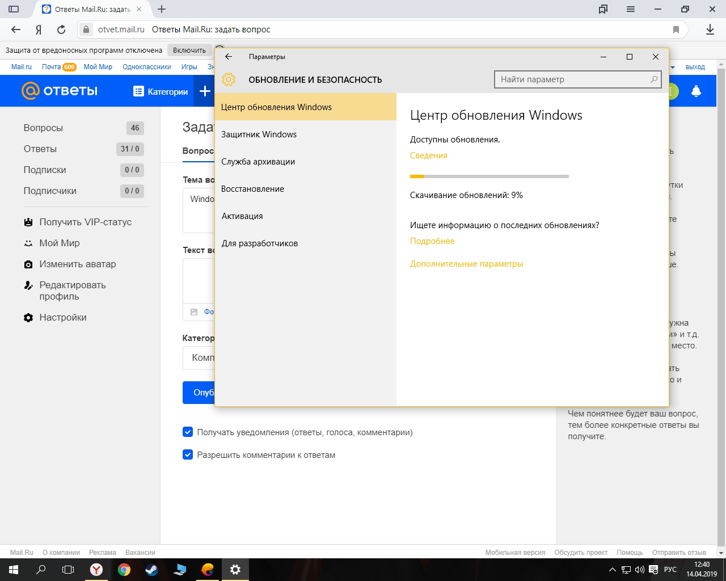This screenshot has height=581, width=726.
Task: Open notifications bell on Ответы header
Action: tap(696, 91)
